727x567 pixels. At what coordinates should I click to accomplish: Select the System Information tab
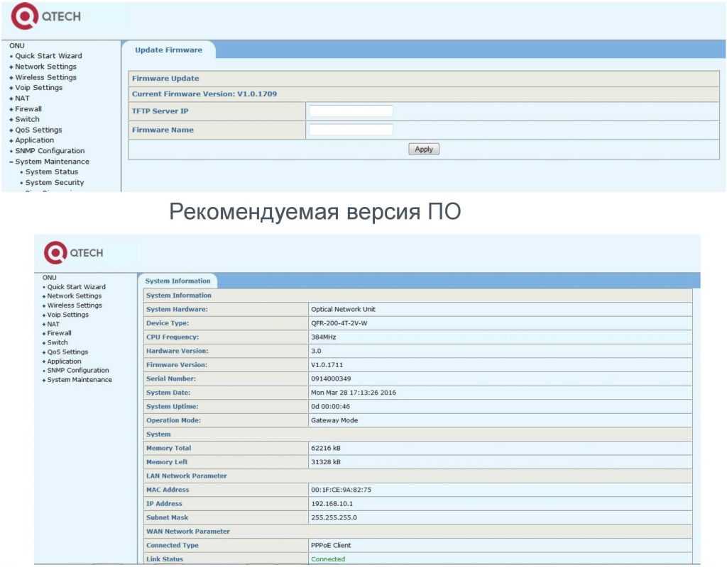(x=177, y=281)
